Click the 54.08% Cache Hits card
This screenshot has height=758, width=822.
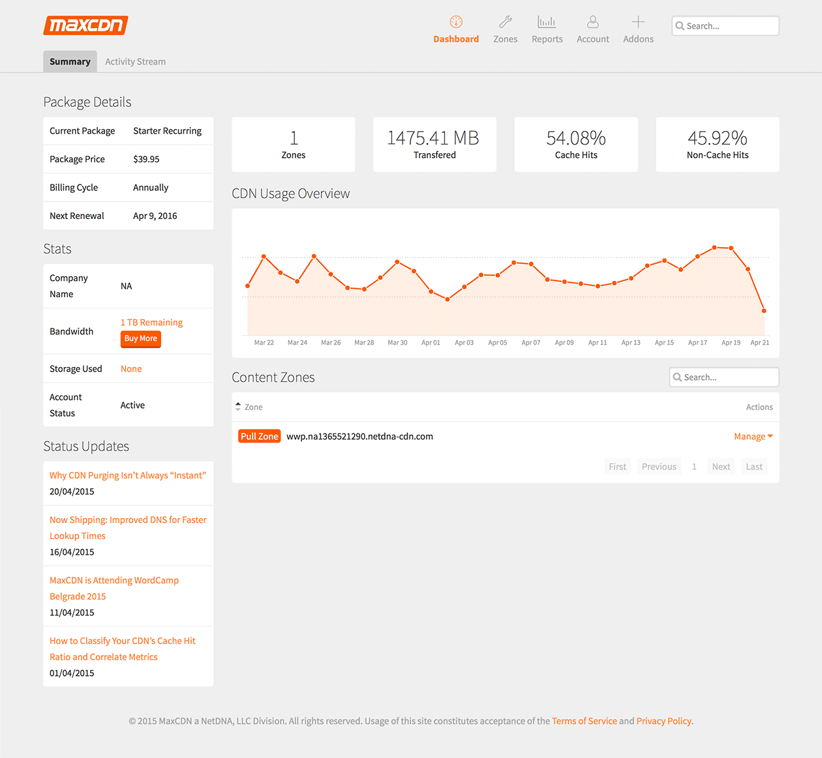point(576,145)
